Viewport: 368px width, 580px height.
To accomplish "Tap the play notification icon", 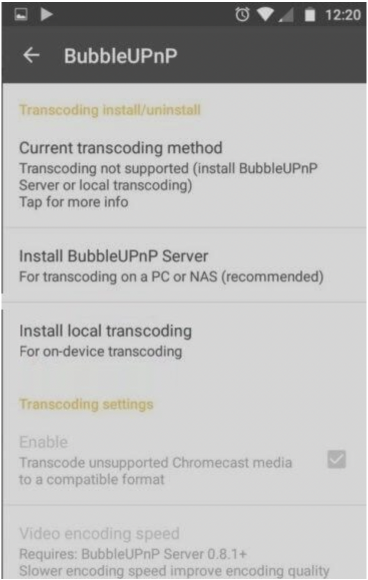I will 47,15.
